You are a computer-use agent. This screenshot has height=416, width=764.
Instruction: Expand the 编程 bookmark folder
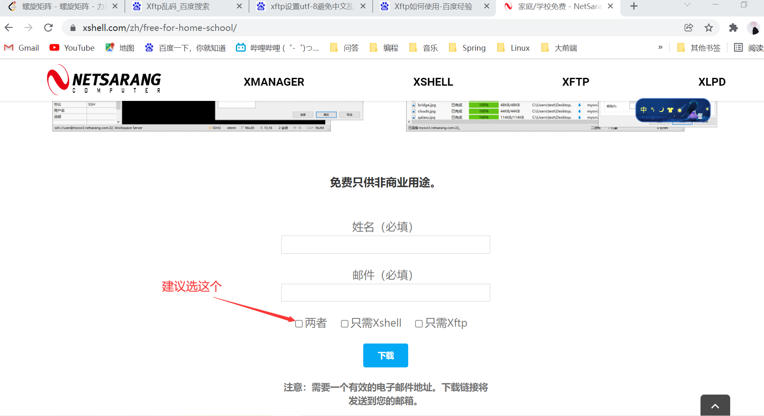click(x=384, y=48)
